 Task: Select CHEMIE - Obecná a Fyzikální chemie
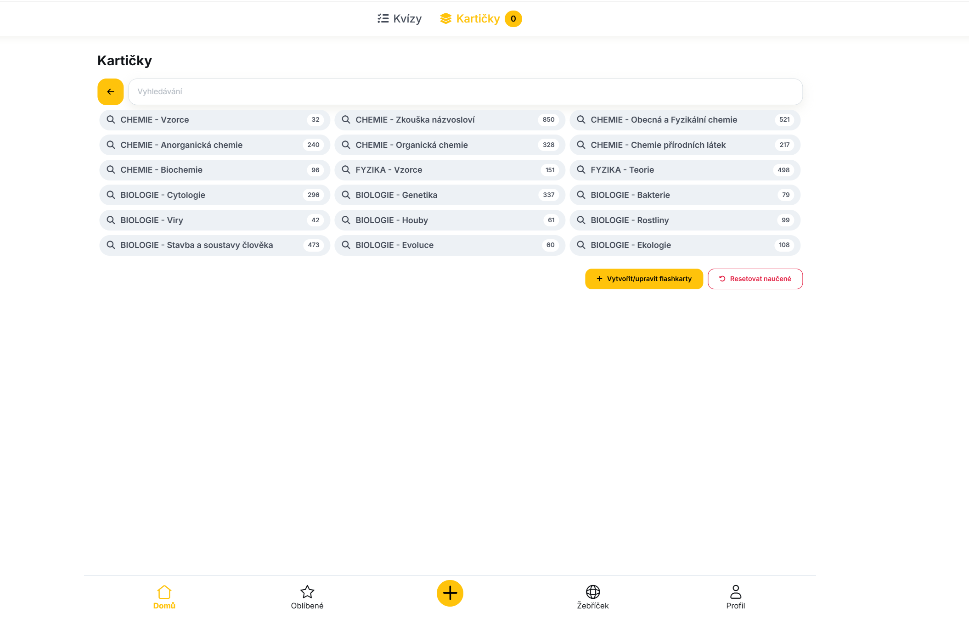coord(685,120)
